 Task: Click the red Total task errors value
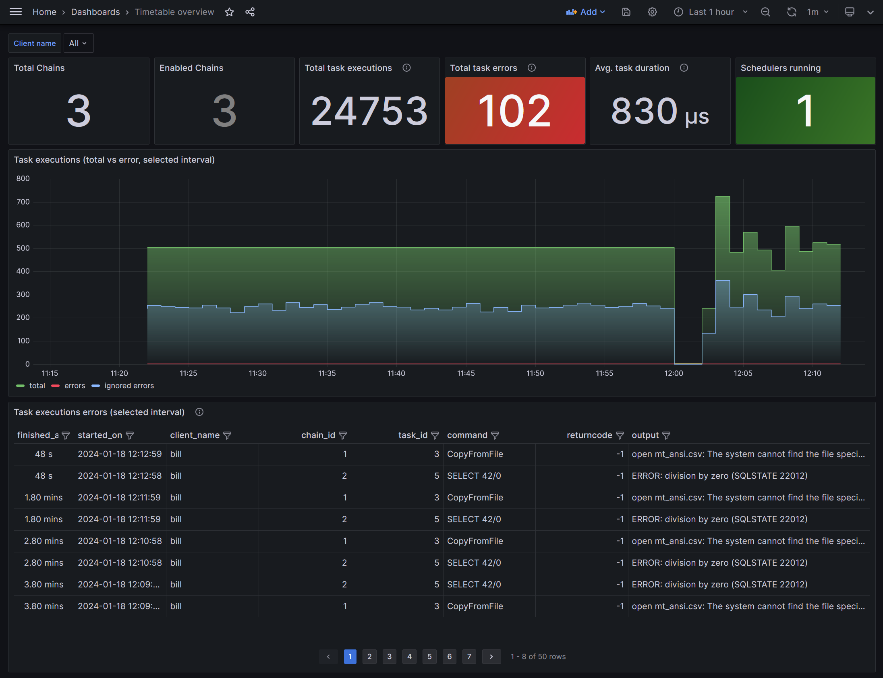tap(514, 111)
